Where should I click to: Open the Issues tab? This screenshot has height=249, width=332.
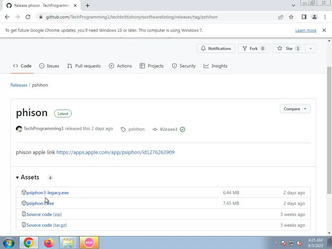click(x=49, y=66)
